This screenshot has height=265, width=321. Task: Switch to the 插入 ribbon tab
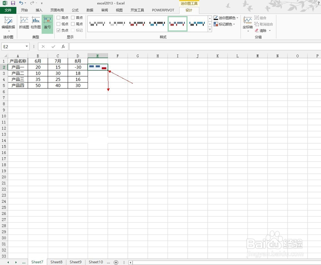point(39,10)
